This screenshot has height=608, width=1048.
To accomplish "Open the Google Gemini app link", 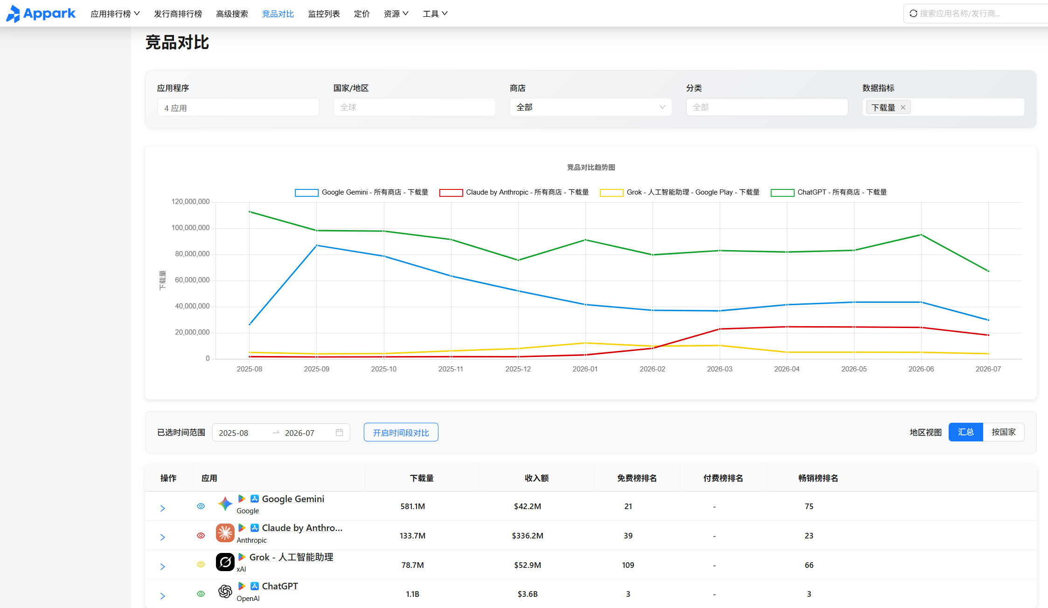I will coord(293,499).
